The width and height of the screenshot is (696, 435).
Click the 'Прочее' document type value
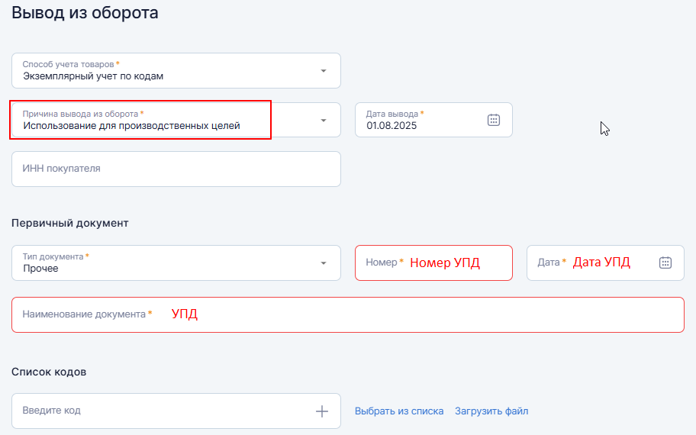coord(40,269)
